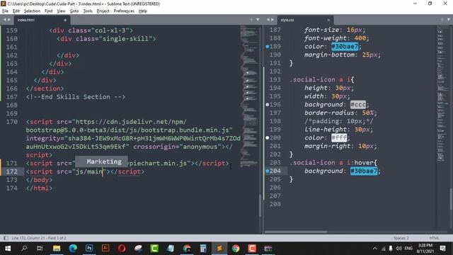Open the red Camtasia recorder taskbar icon
This screenshot has height=255, width=453.
click(x=252, y=249)
